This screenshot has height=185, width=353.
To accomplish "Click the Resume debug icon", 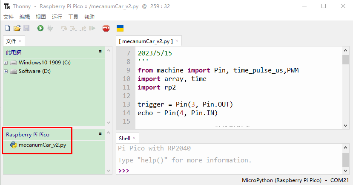I will click(x=92, y=28).
